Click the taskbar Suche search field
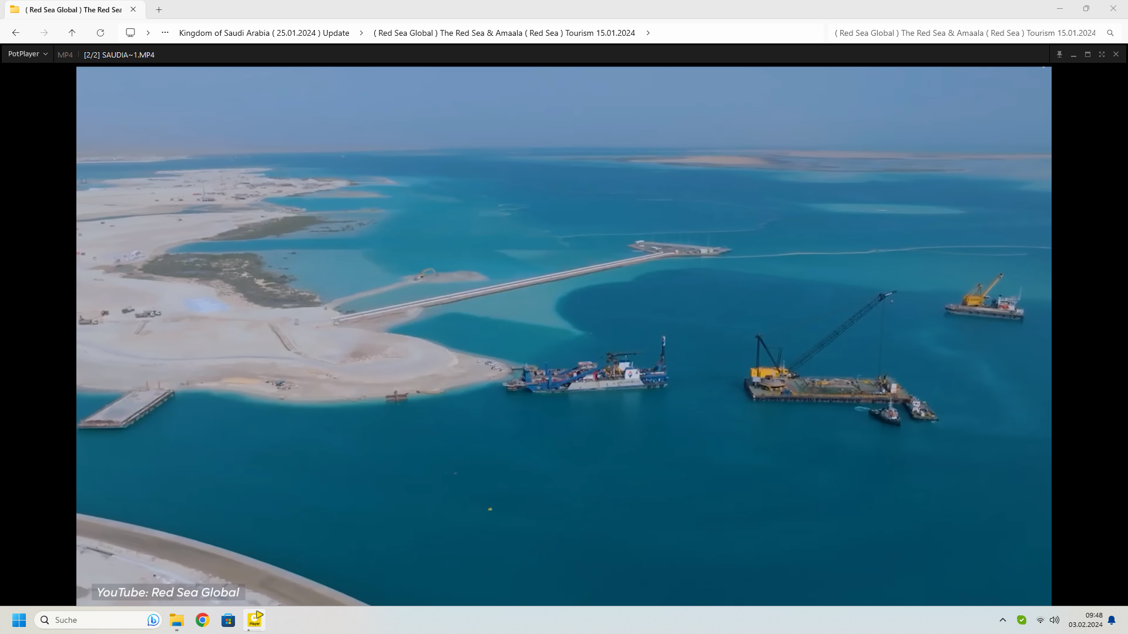This screenshot has height=634, width=1128. 98,620
